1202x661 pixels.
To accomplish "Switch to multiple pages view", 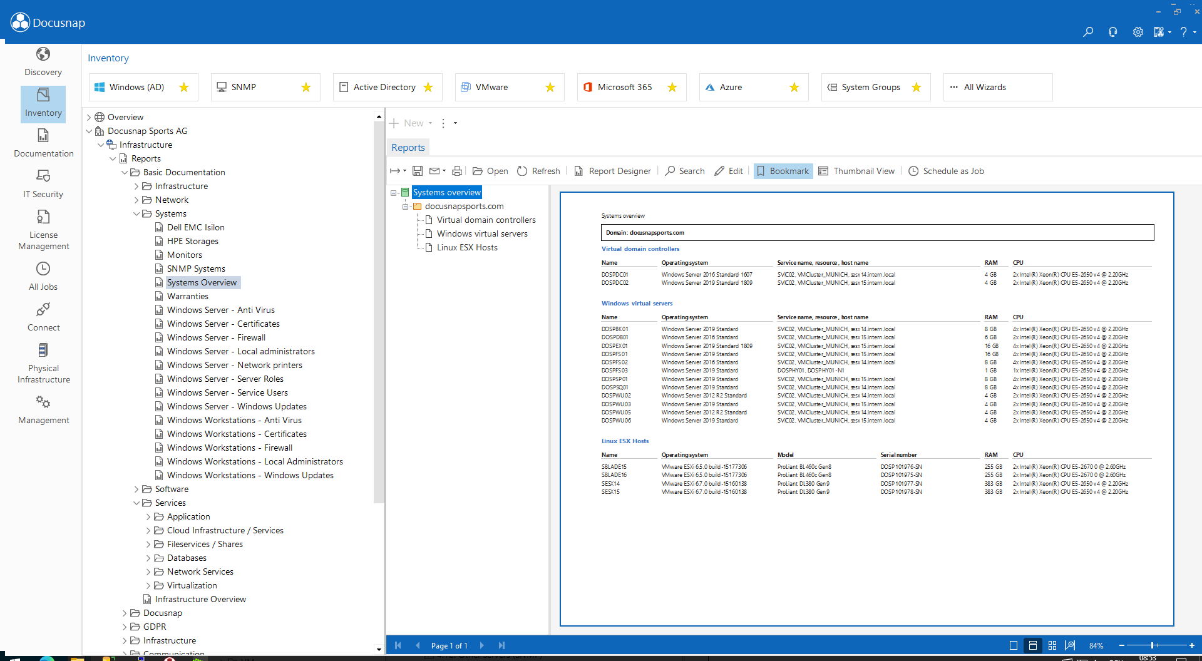I will [x=1052, y=645].
